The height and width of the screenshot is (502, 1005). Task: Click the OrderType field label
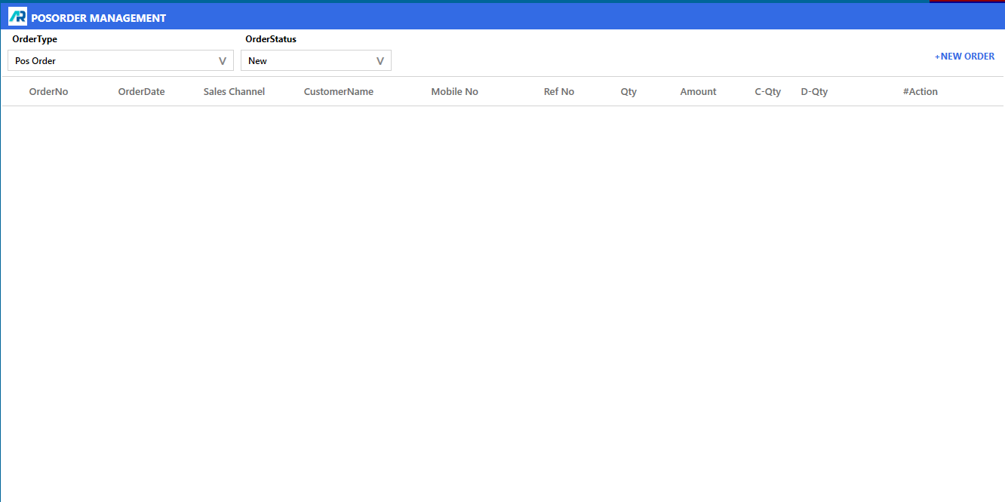[35, 39]
